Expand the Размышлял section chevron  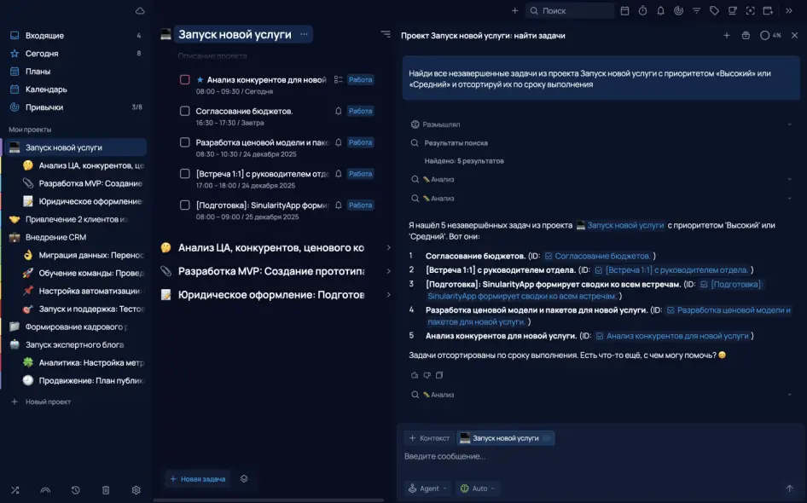coord(790,124)
